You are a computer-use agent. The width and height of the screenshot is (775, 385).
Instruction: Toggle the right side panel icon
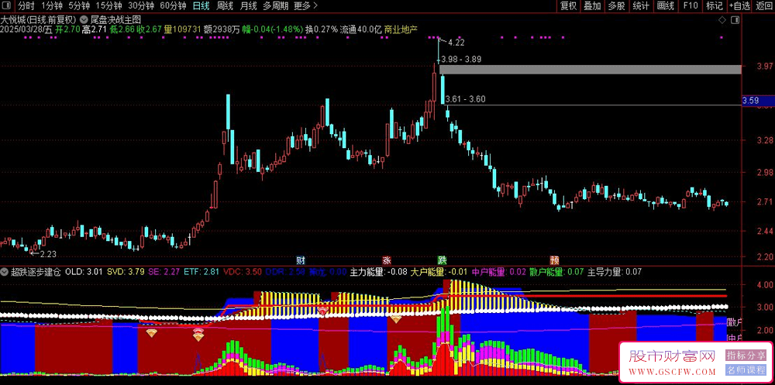[x=735, y=20]
